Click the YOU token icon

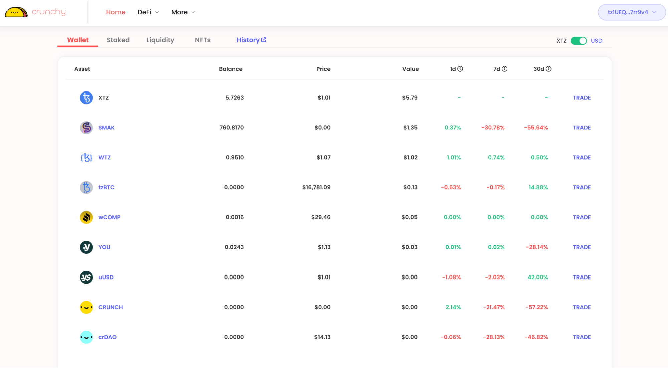pyautogui.click(x=86, y=247)
